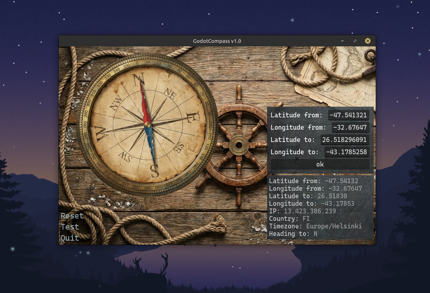Focus the Longitude to input field
The width and height of the screenshot is (430, 293).
347,152
